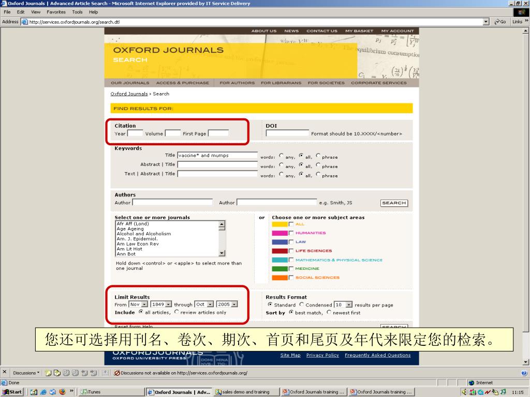Click the green music note tray icon
The height and width of the screenshot is (397, 530).
(x=503, y=392)
